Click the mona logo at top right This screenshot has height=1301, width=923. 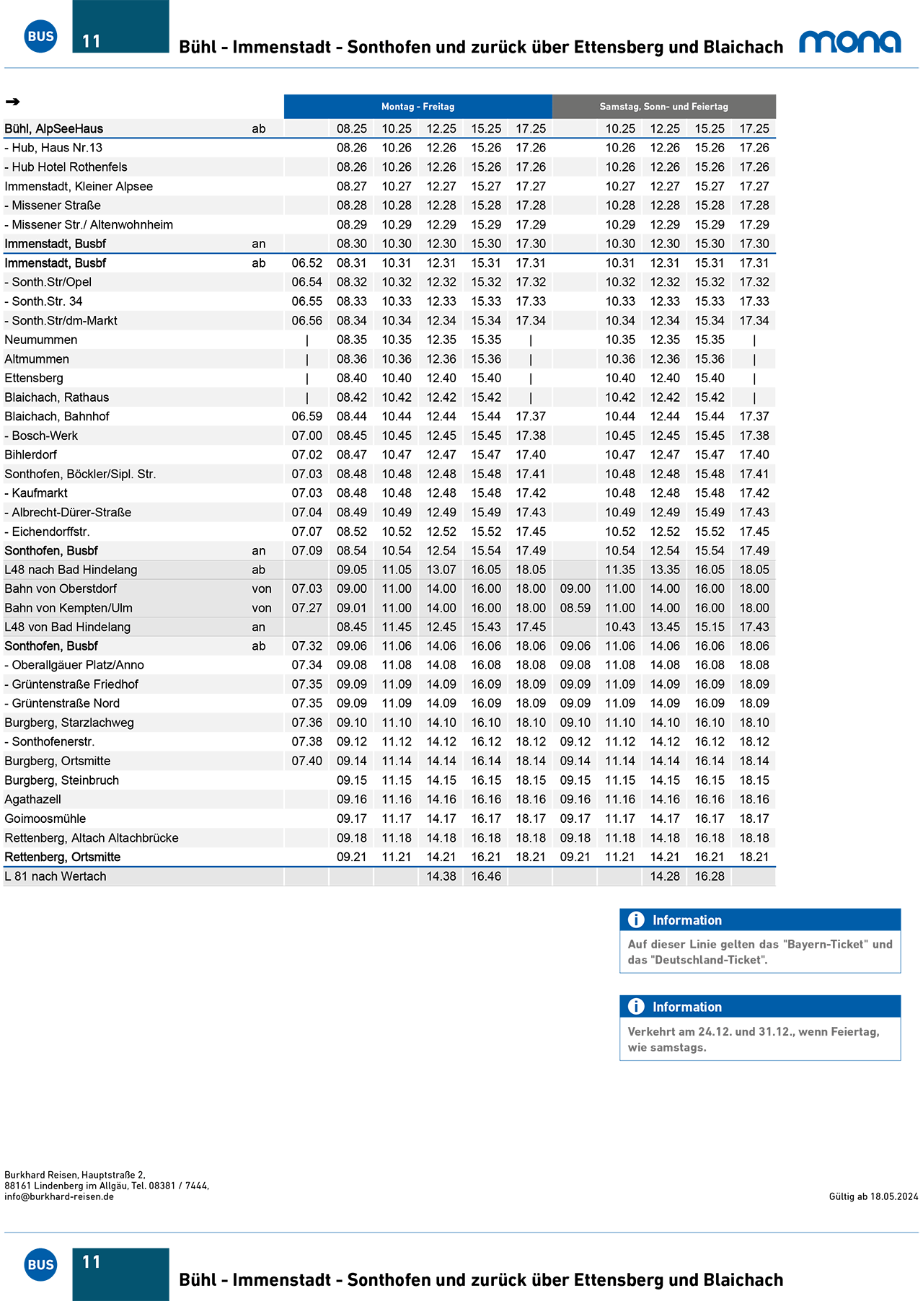850,42
